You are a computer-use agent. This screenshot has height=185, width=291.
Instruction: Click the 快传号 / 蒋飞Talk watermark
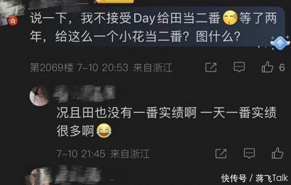point(255,179)
